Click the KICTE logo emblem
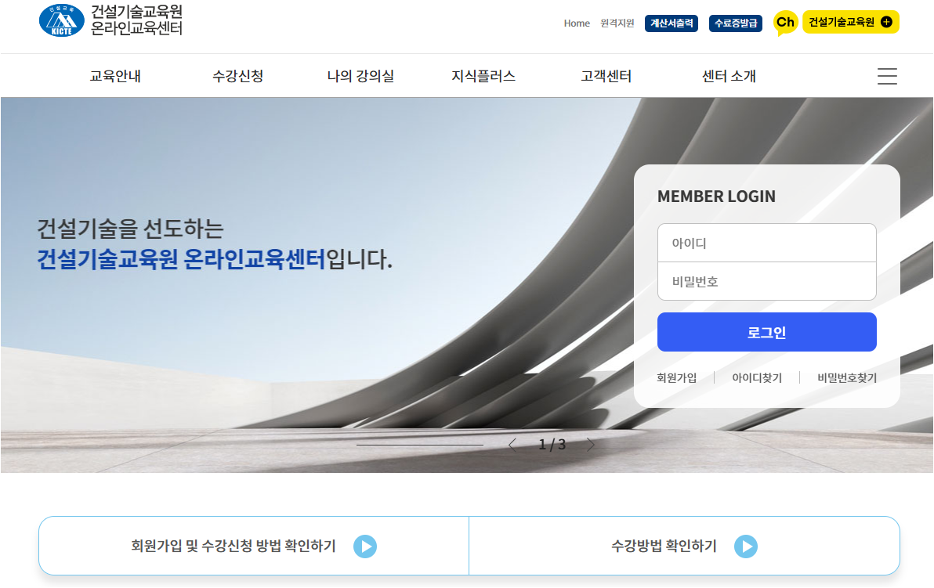This screenshot has height=588, width=934. click(x=61, y=20)
